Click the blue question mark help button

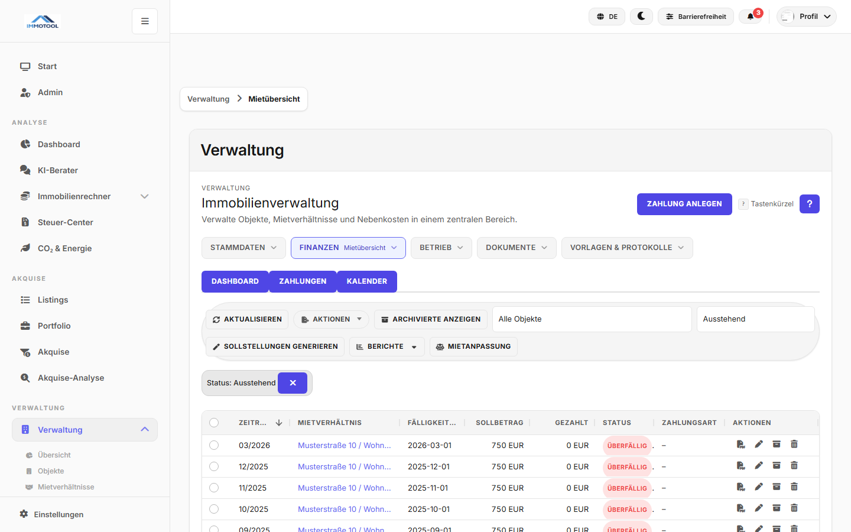pyautogui.click(x=809, y=204)
